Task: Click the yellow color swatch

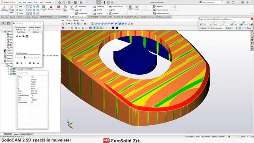Action: pyautogui.click(x=221, y=25)
